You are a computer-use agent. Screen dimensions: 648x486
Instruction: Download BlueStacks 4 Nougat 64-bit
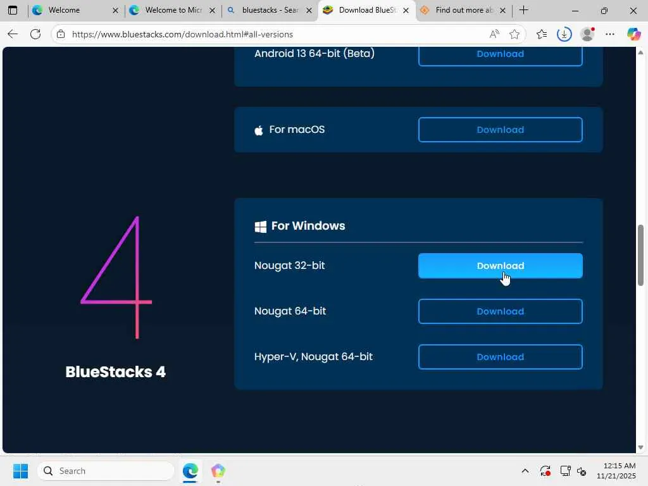[x=501, y=311]
